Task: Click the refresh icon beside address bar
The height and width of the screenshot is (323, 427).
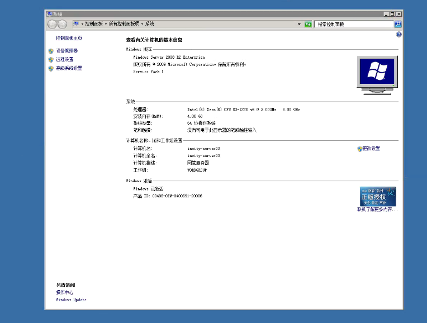Action: (308, 24)
